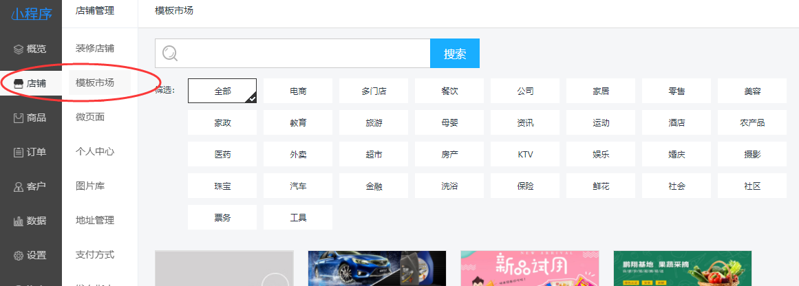Filter templates by 酒店
This screenshot has height=286, width=799.
[x=677, y=122]
